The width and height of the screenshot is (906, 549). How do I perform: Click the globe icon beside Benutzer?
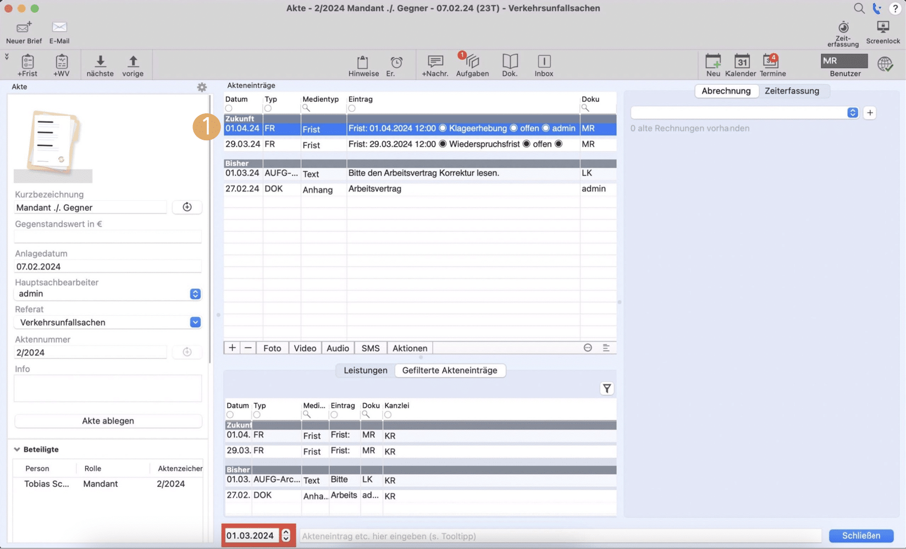[885, 64]
